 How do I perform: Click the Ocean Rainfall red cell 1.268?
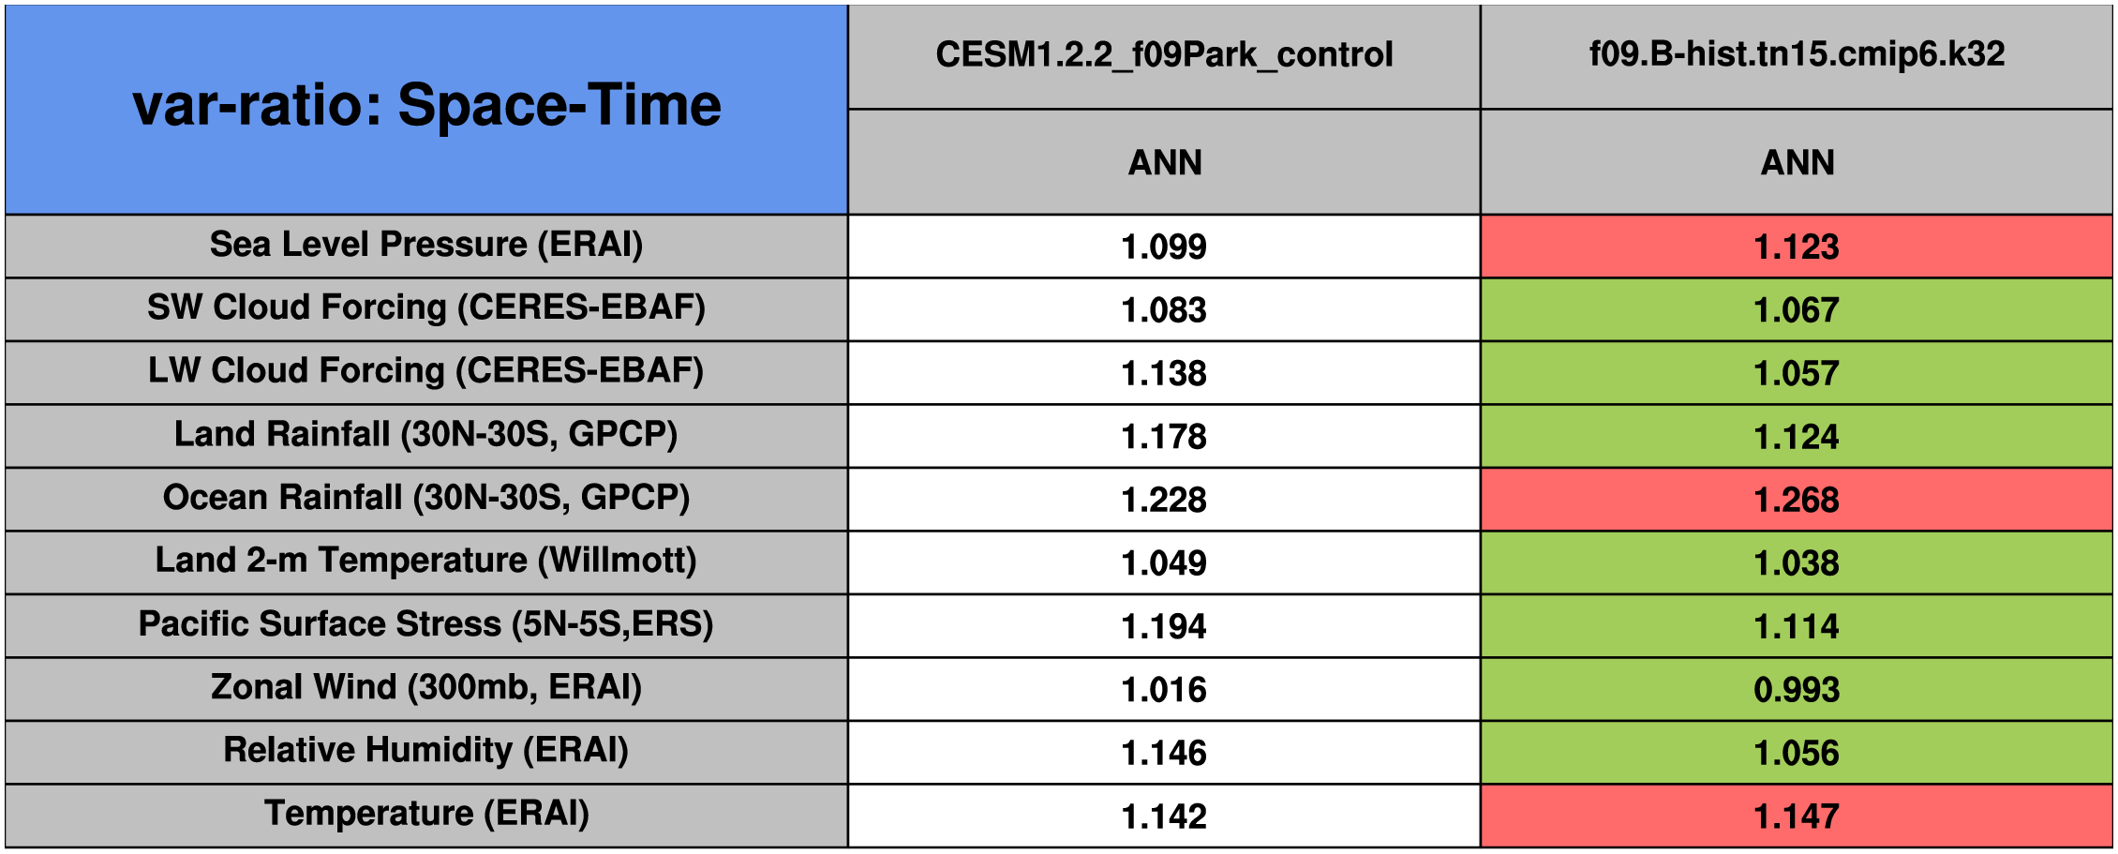click(x=1797, y=500)
